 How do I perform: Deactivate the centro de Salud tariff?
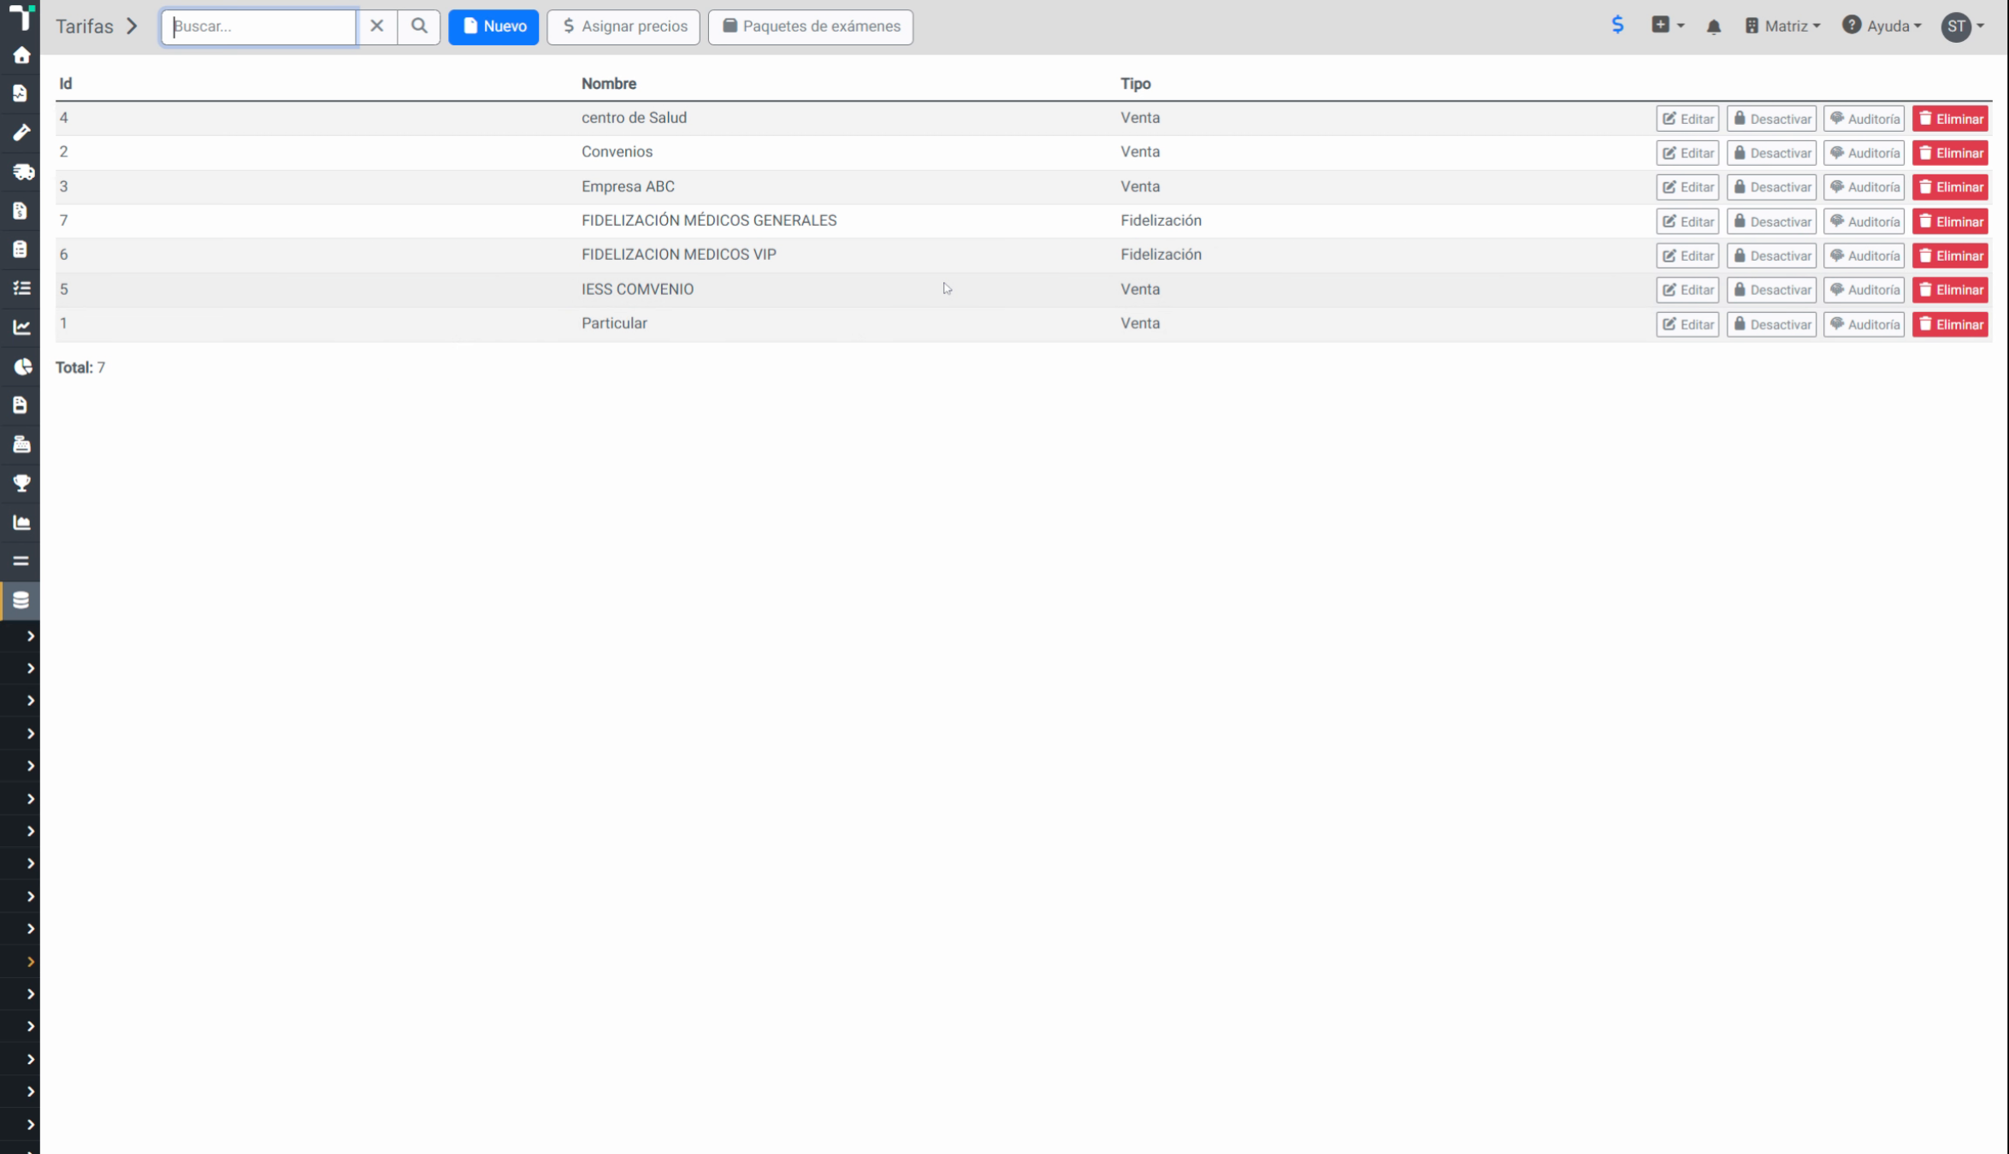pyautogui.click(x=1771, y=119)
